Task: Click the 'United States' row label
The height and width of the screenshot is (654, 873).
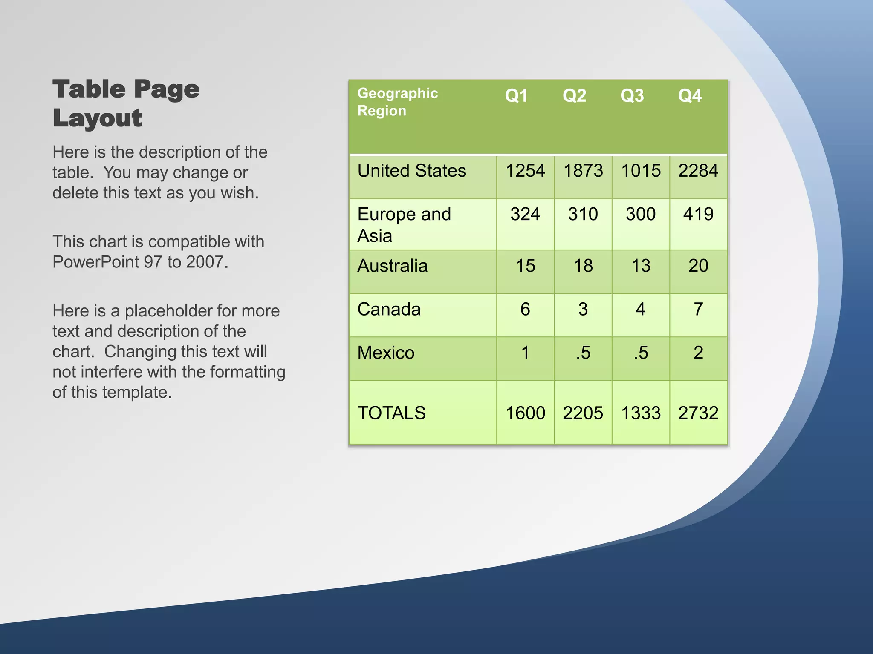Action: (x=412, y=171)
